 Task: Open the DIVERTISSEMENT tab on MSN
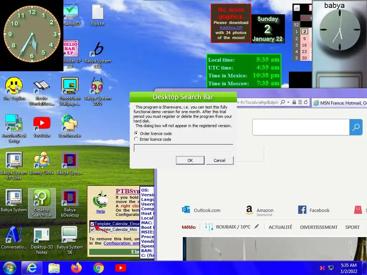click(319, 227)
